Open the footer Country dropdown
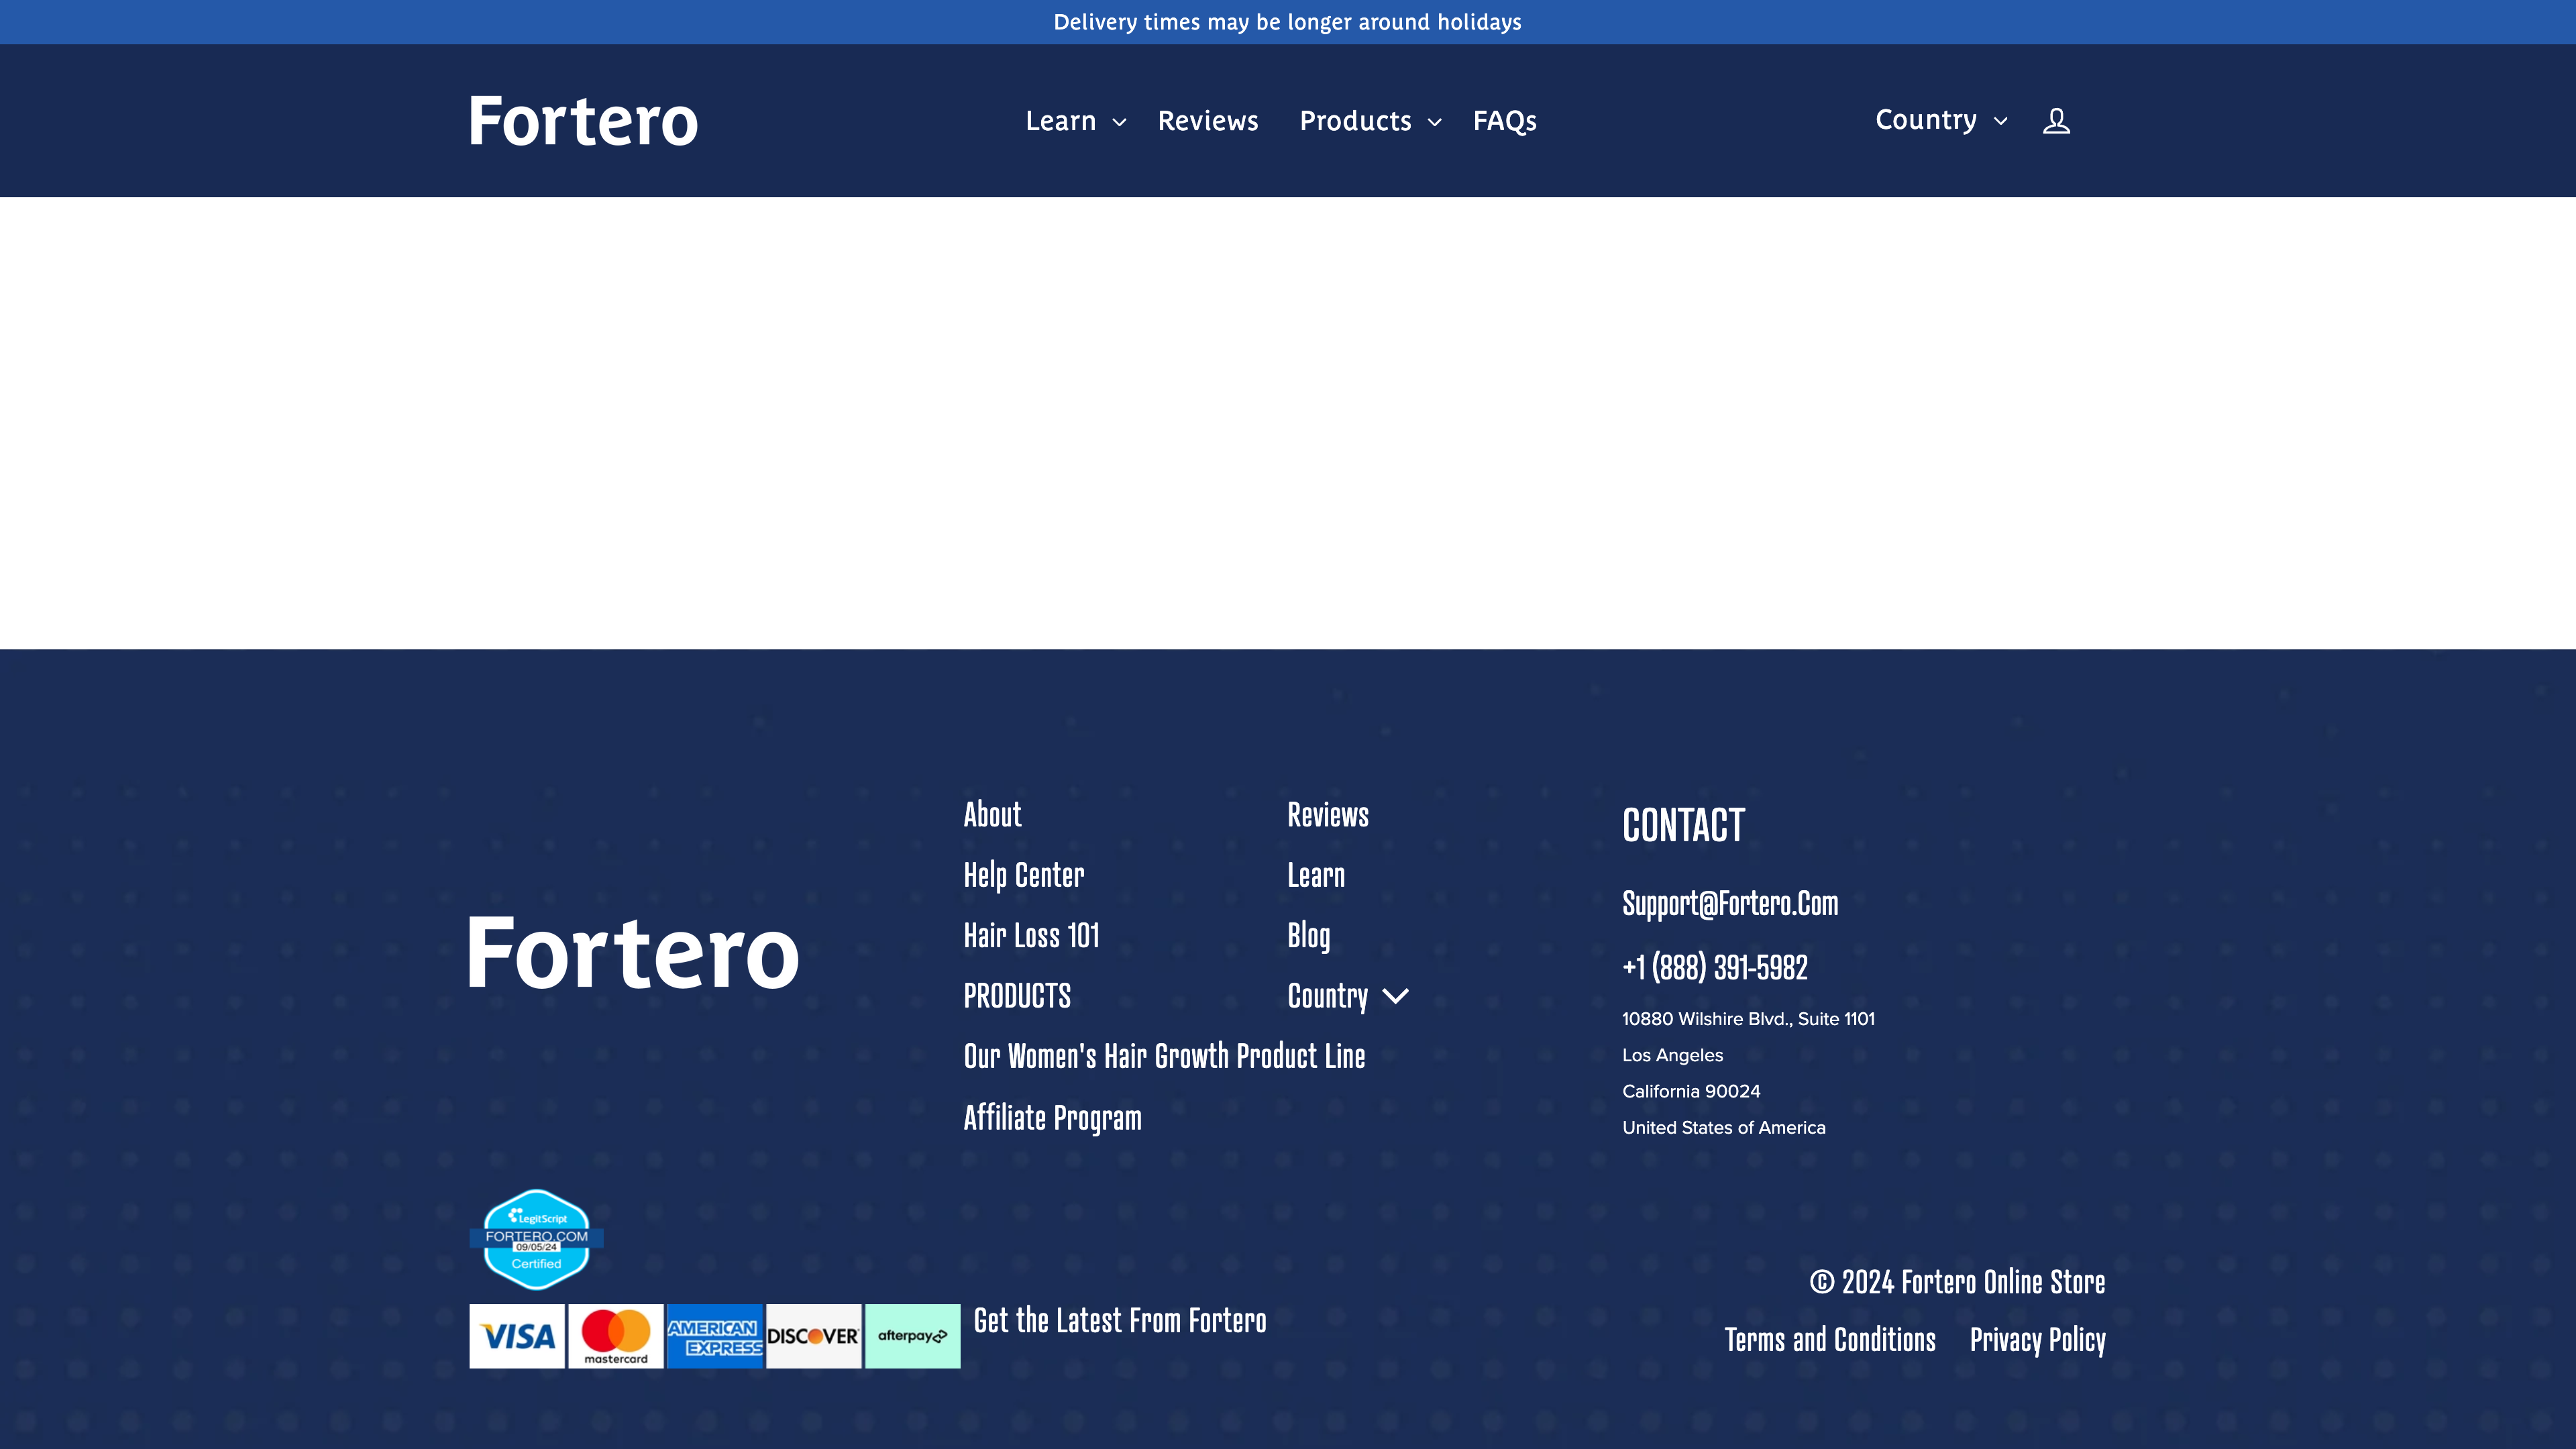The image size is (2576, 1449). coord(1348,996)
